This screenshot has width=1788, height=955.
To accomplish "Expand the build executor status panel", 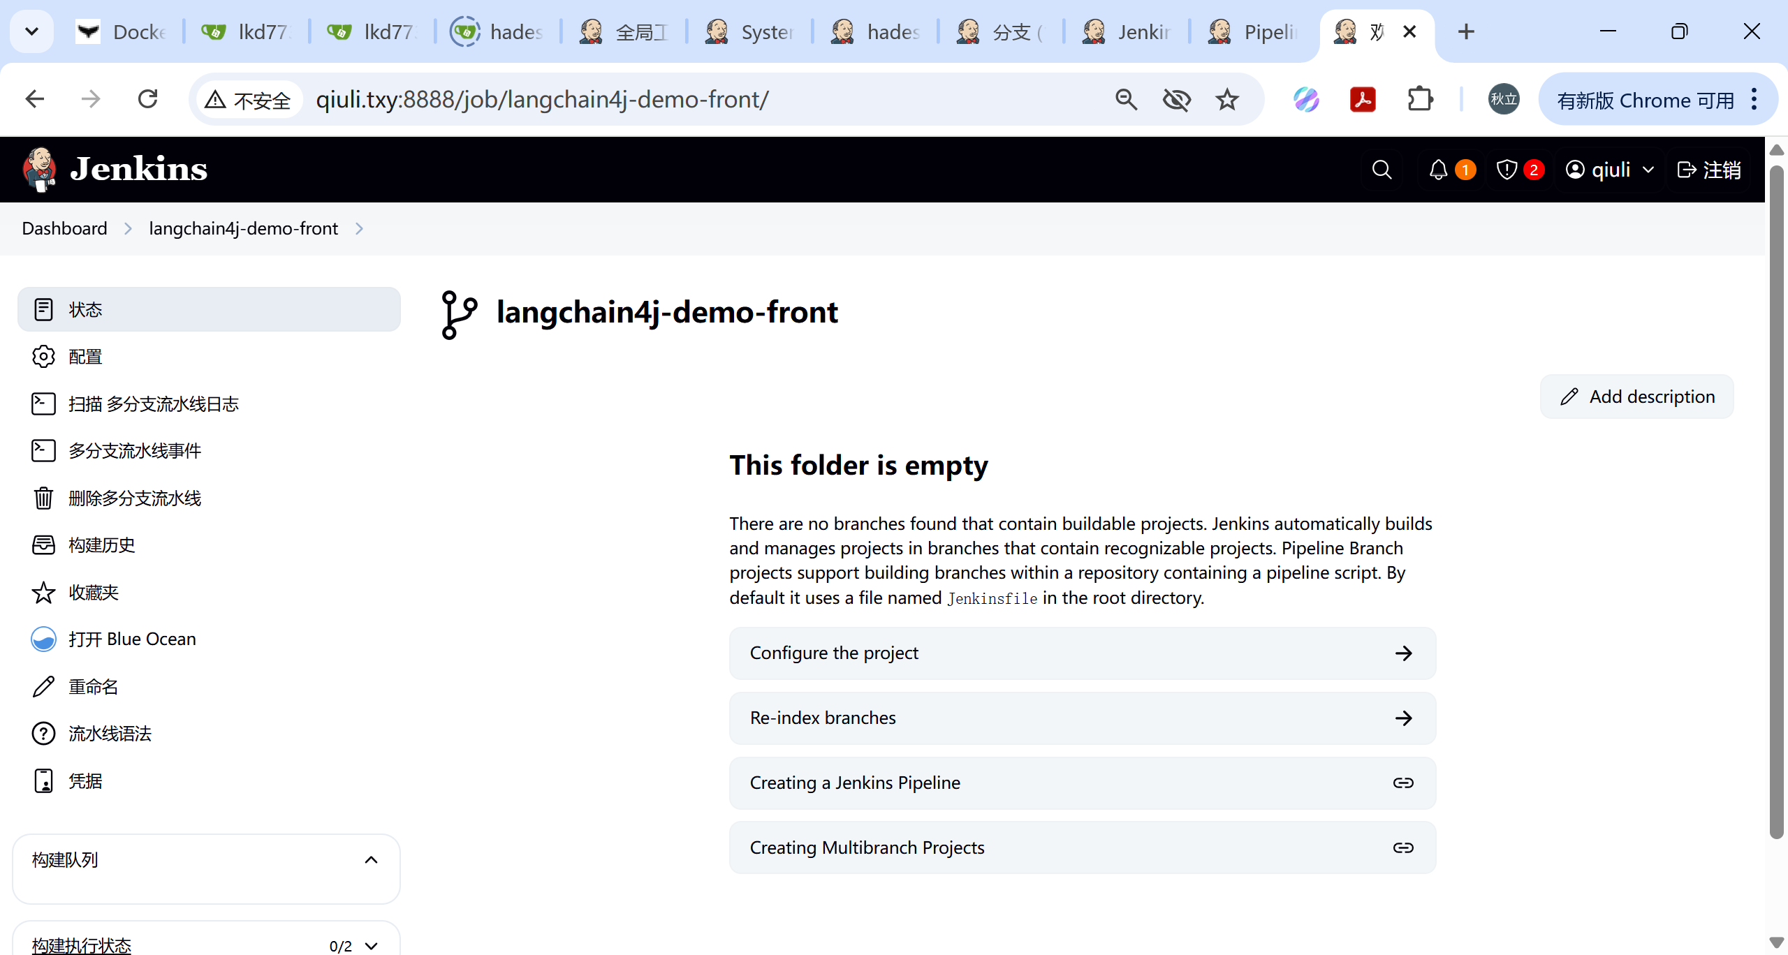I will (371, 946).
